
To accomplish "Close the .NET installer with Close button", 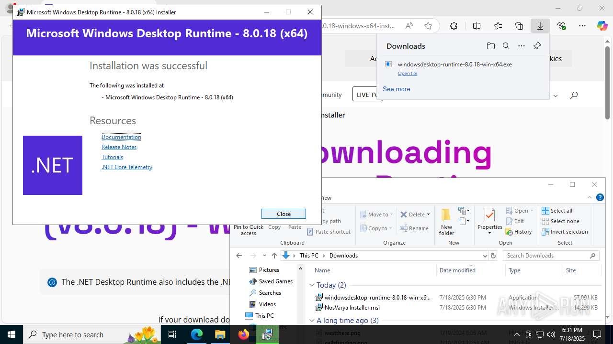I will pos(284,214).
